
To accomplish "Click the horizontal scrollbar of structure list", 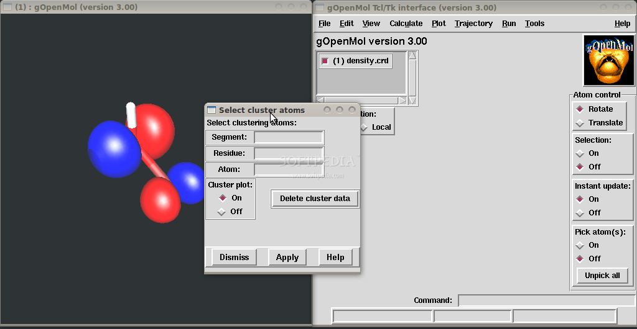I will tap(361, 101).
